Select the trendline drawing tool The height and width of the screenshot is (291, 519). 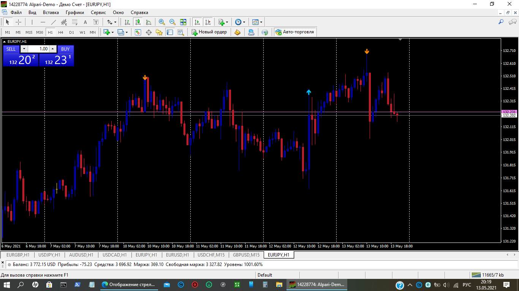(54, 22)
